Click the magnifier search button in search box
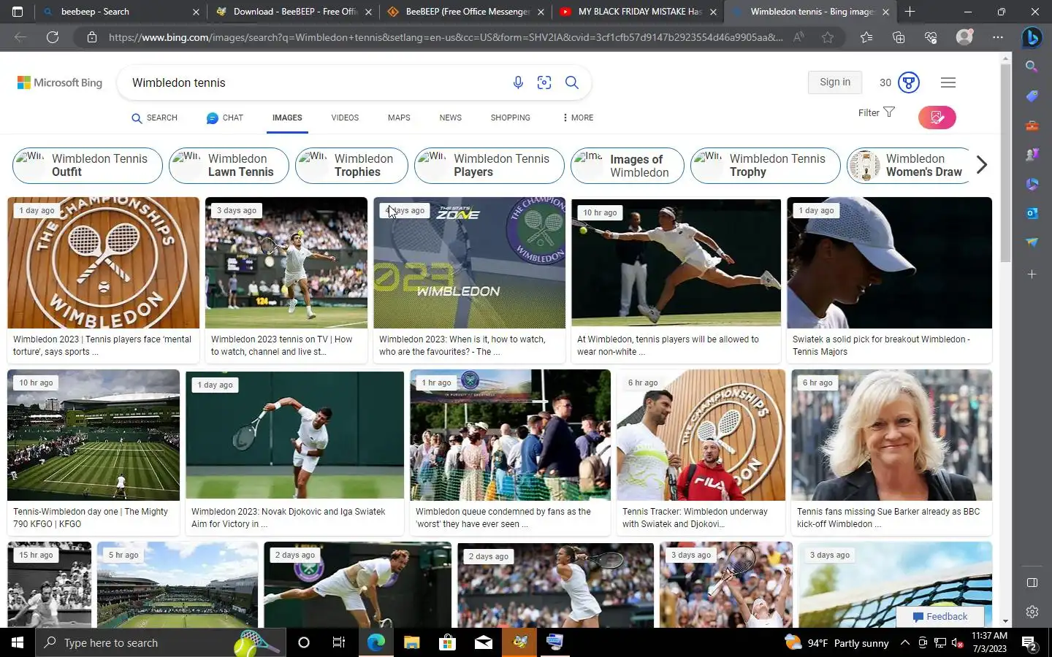Image resolution: width=1052 pixels, height=657 pixels. [572, 82]
